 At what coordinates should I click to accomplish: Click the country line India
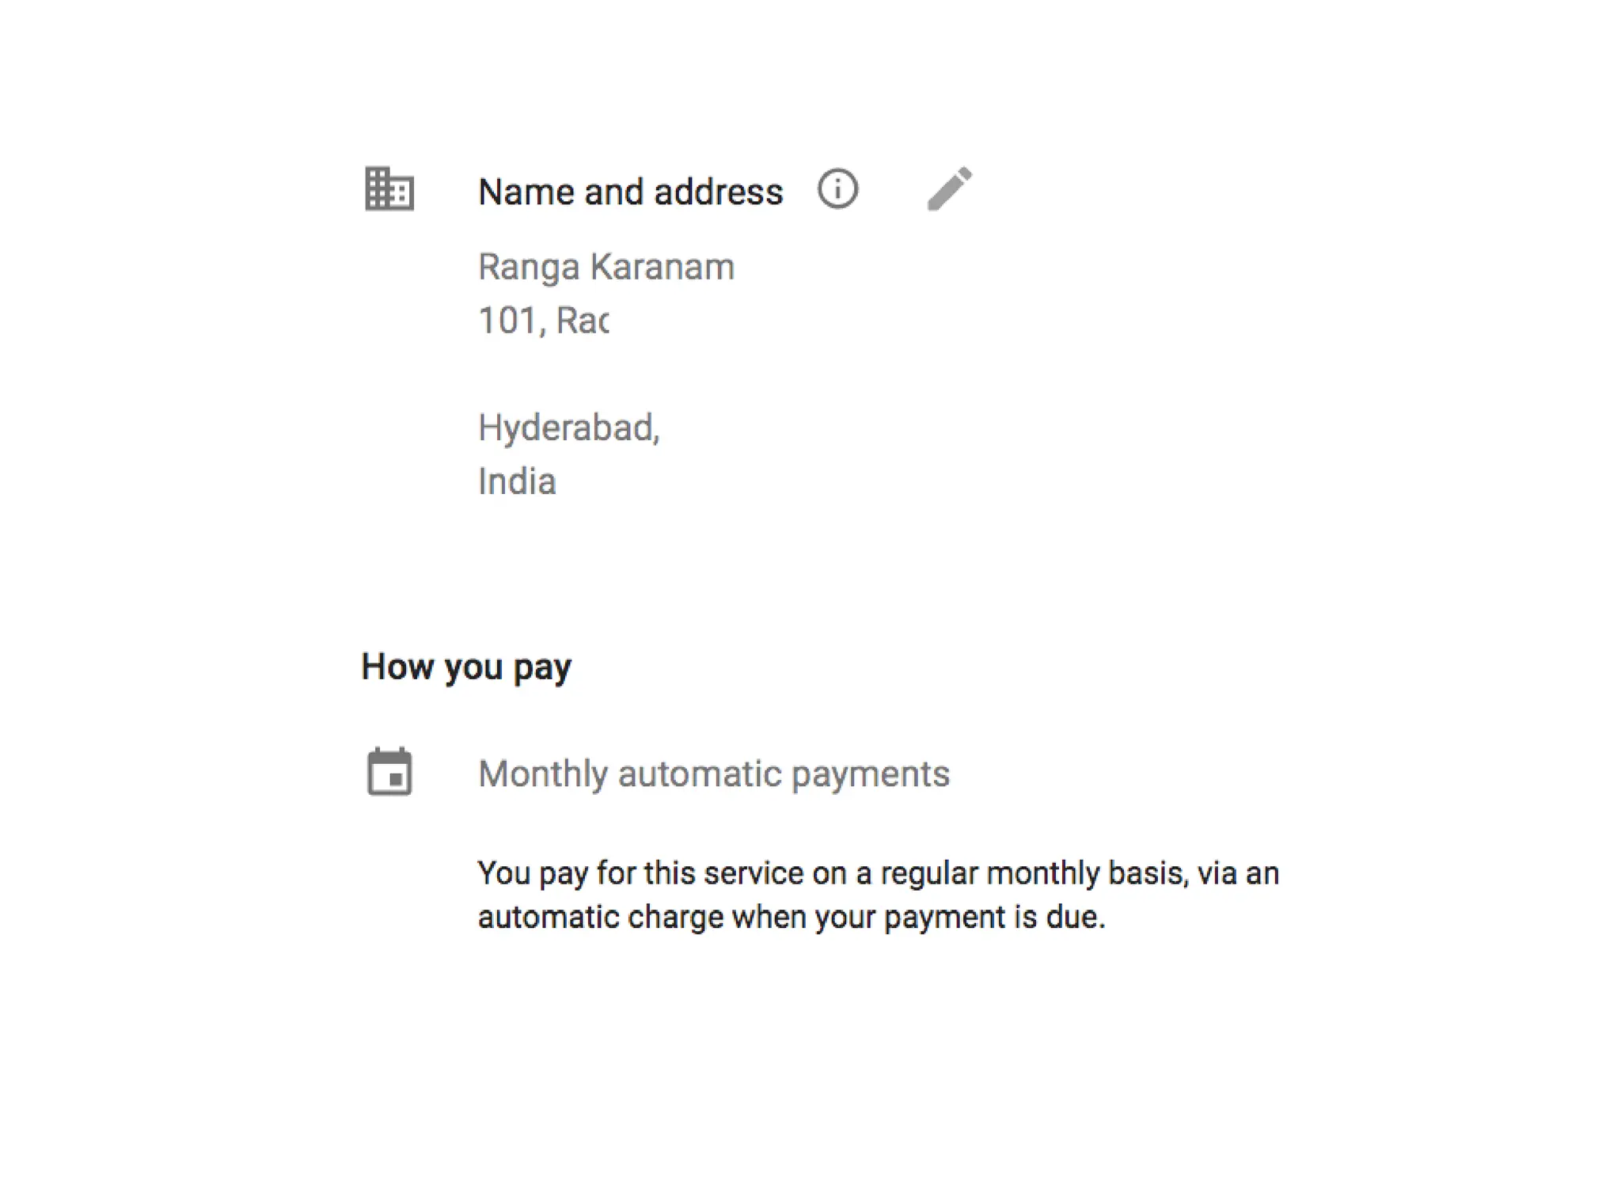pyautogui.click(x=517, y=482)
